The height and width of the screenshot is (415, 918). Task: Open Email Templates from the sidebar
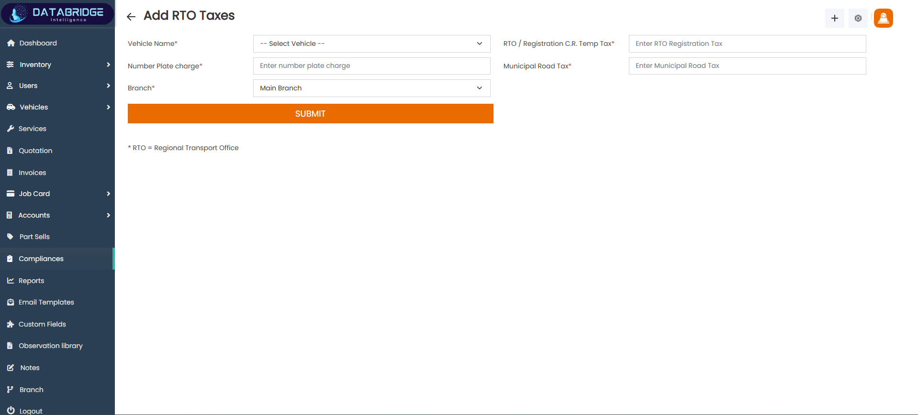[x=57, y=302]
